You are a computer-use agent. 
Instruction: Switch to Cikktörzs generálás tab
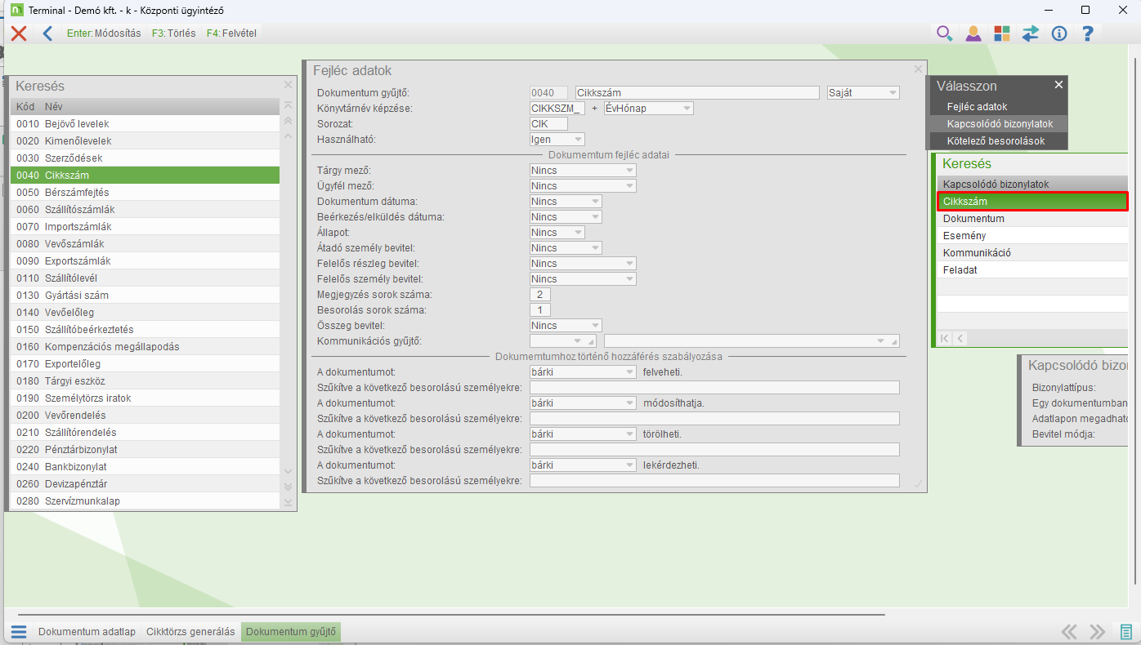[x=190, y=632]
